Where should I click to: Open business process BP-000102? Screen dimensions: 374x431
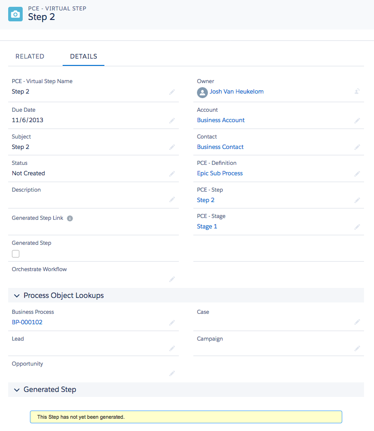[27, 322]
